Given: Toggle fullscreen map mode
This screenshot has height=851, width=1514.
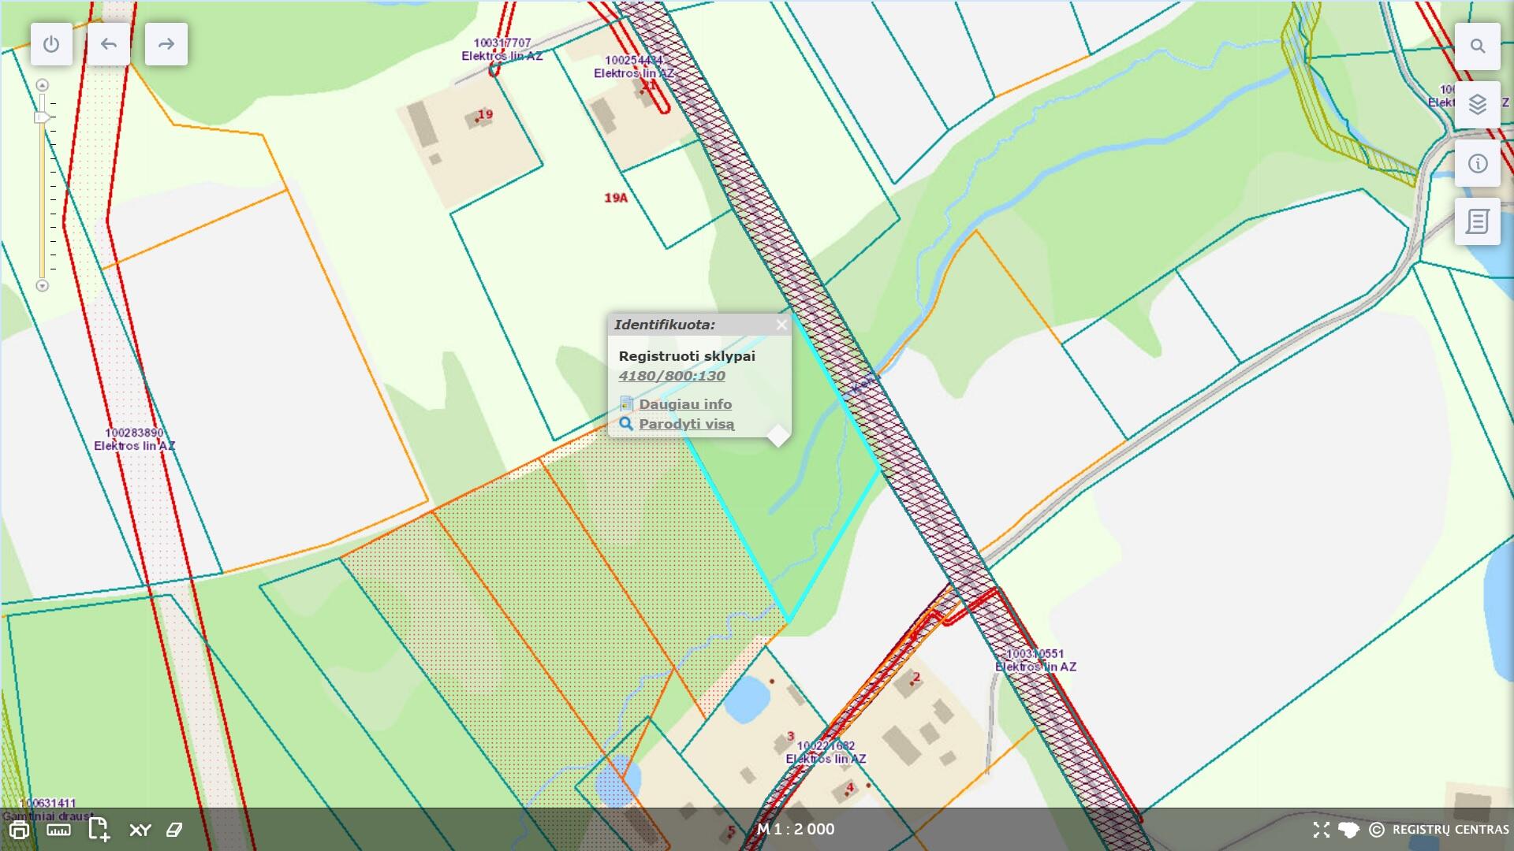Looking at the screenshot, I should click(x=1321, y=830).
